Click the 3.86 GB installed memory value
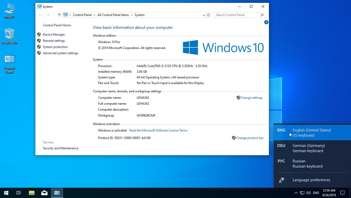The width and height of the screenshot is (351, 198). [x=142, y=72]
